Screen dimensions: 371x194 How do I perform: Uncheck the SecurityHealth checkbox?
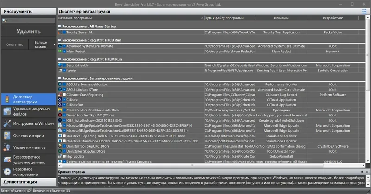tap(64, 65)
